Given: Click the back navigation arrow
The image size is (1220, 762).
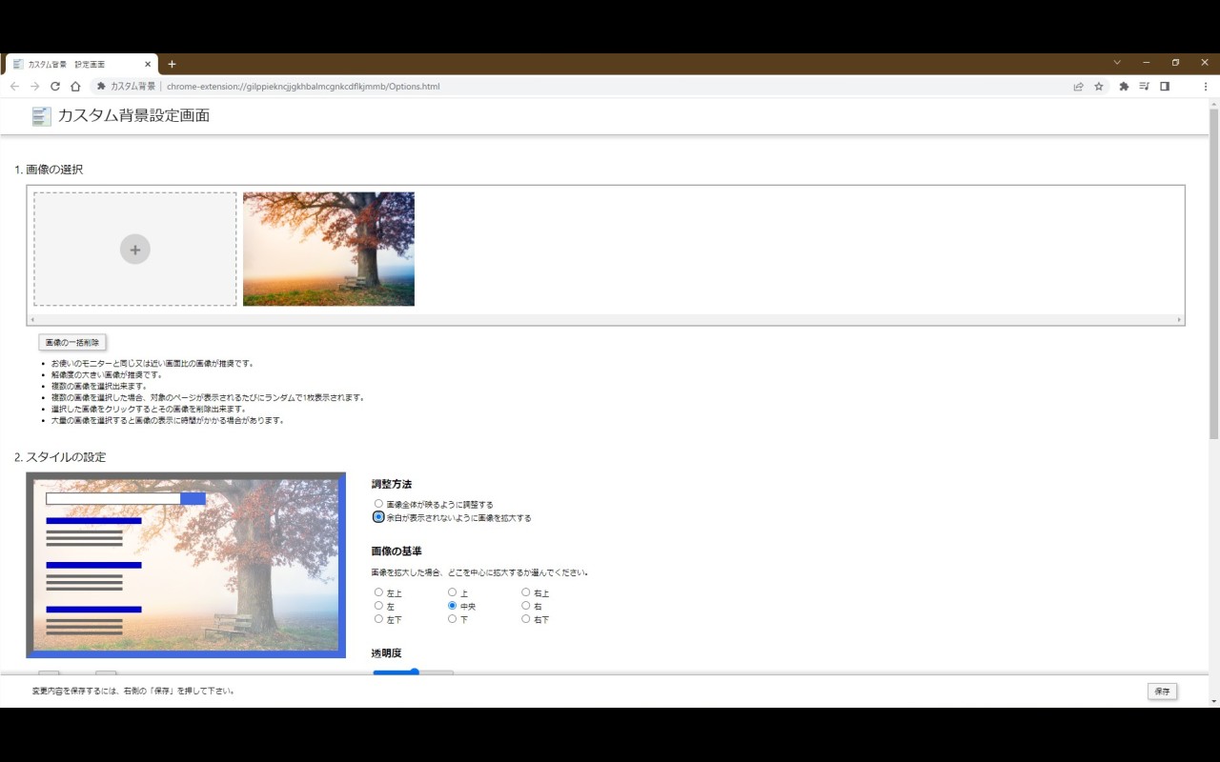Looking at the screenshot, I should click(14, 86).
